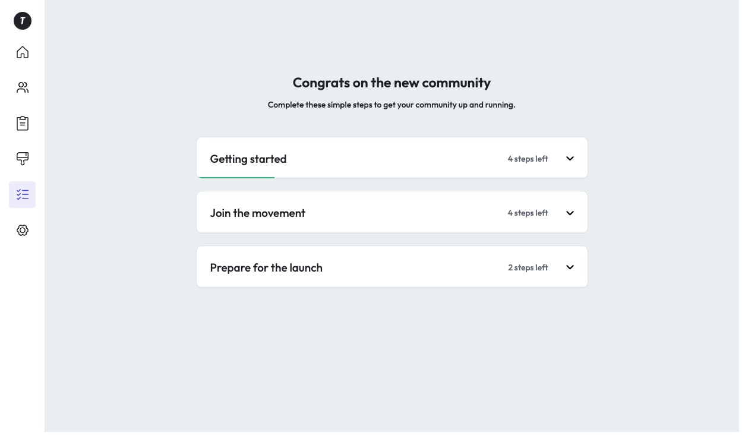Open the Settings gear icon
Screen dimensions: 742x435
[23, 230]
